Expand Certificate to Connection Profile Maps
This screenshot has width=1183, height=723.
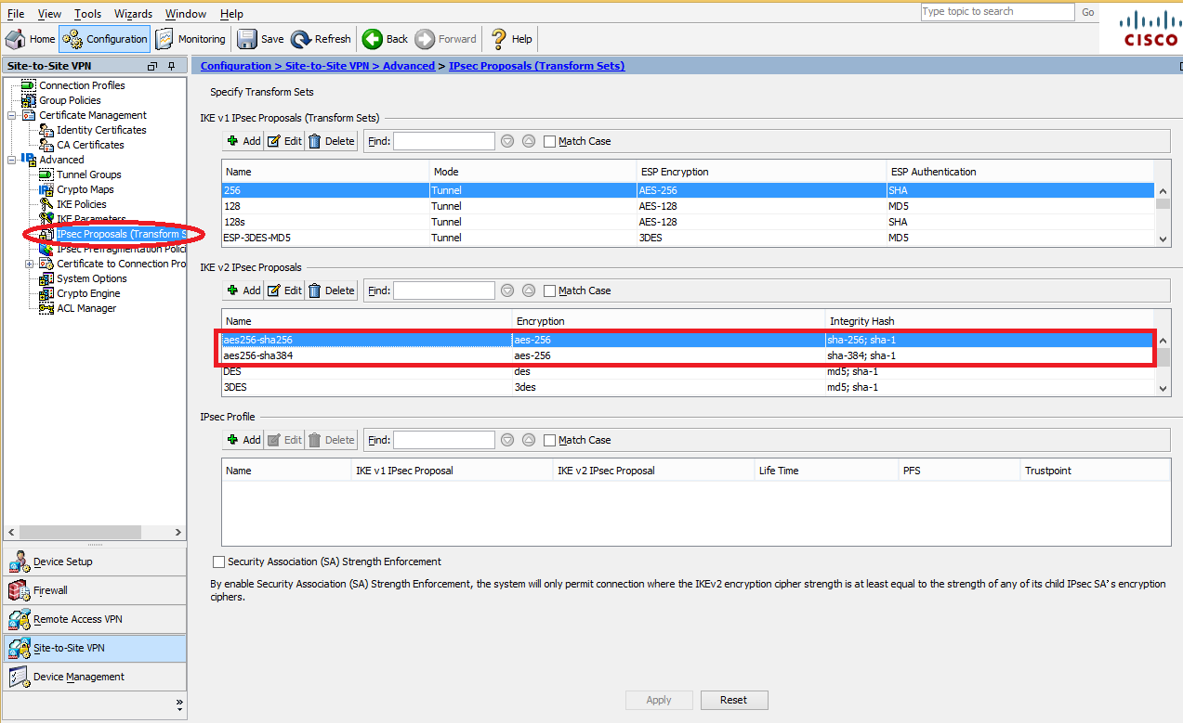[x=29, y=263]
